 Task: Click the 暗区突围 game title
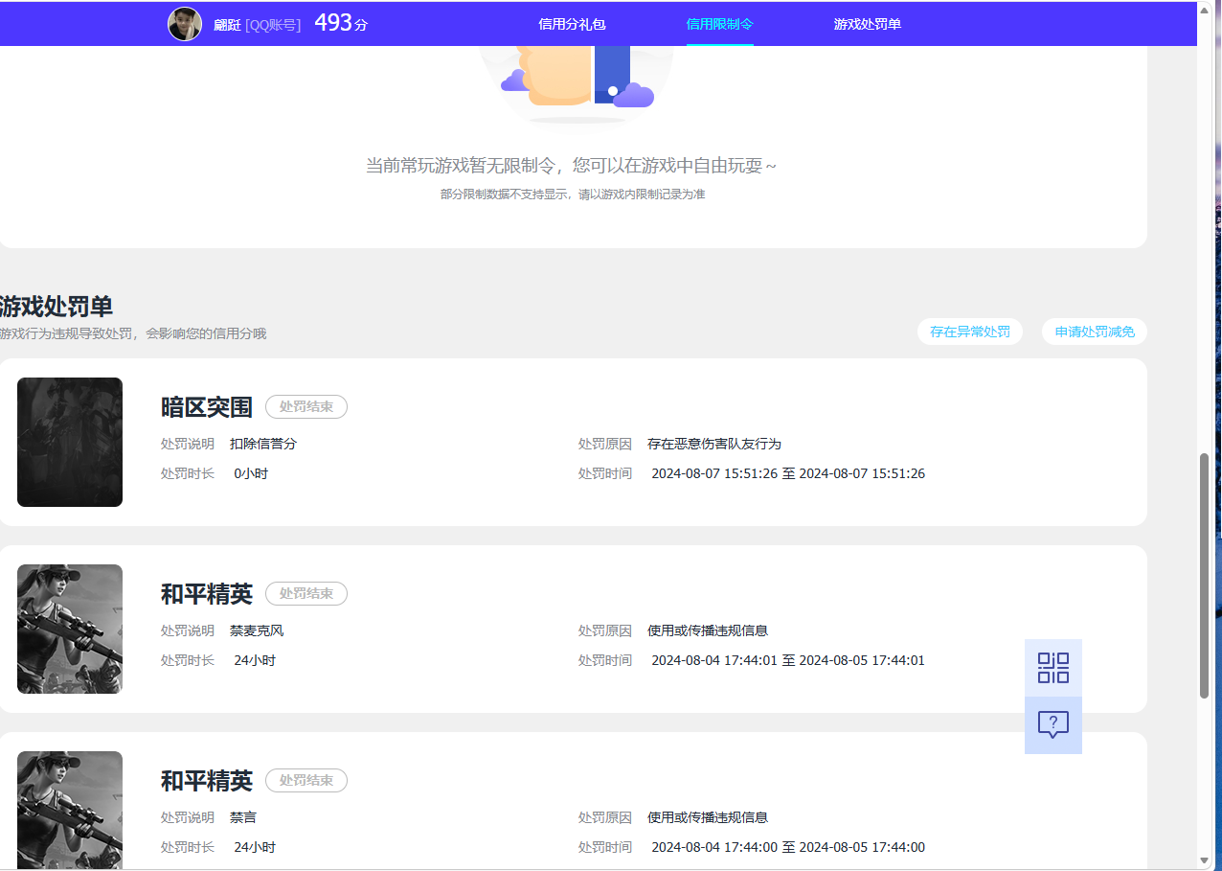pos(207,407)
